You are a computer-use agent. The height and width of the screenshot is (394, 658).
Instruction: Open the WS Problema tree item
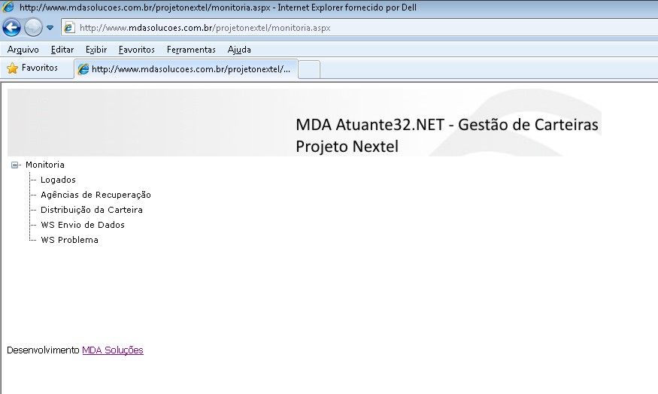69,240
